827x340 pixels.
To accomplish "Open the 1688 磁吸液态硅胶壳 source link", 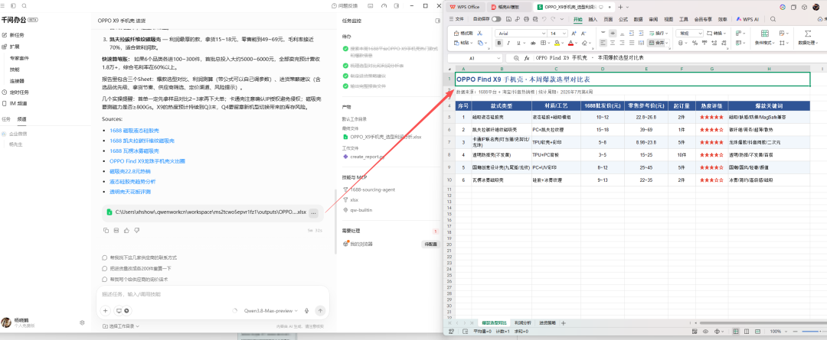I will coord(135,130).
